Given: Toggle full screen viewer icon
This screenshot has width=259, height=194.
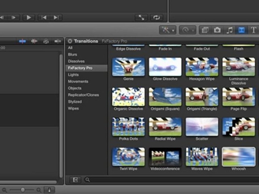Looking at the screenshot, I should pos(141,18).
